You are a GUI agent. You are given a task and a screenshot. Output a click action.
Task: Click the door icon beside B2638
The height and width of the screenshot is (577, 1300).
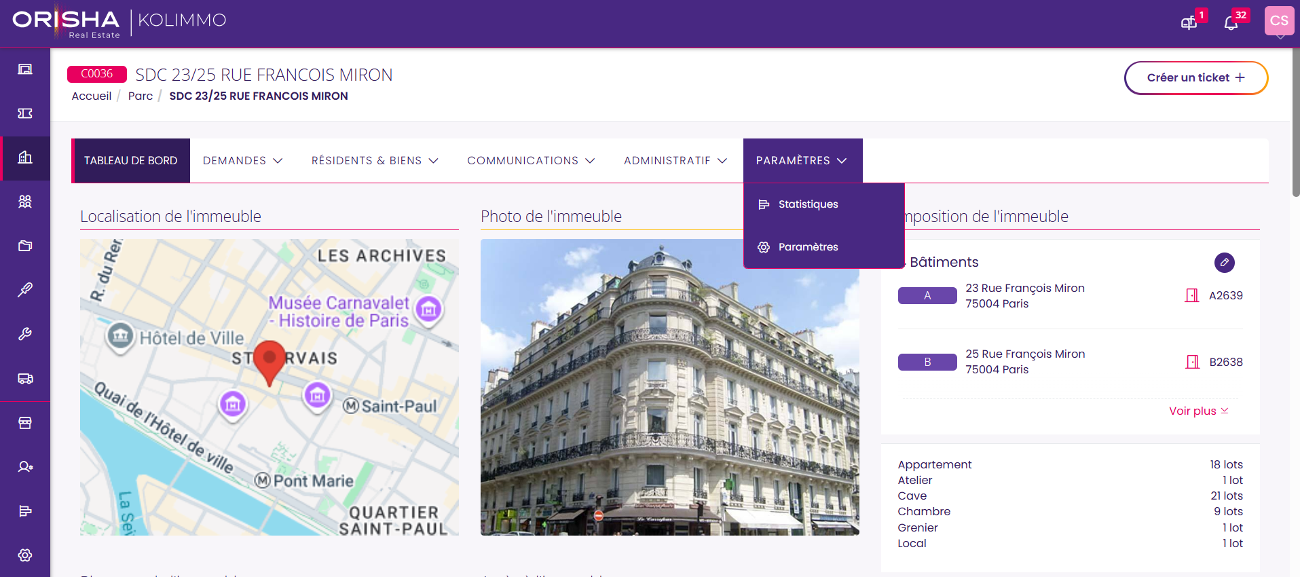[1192, 362]
